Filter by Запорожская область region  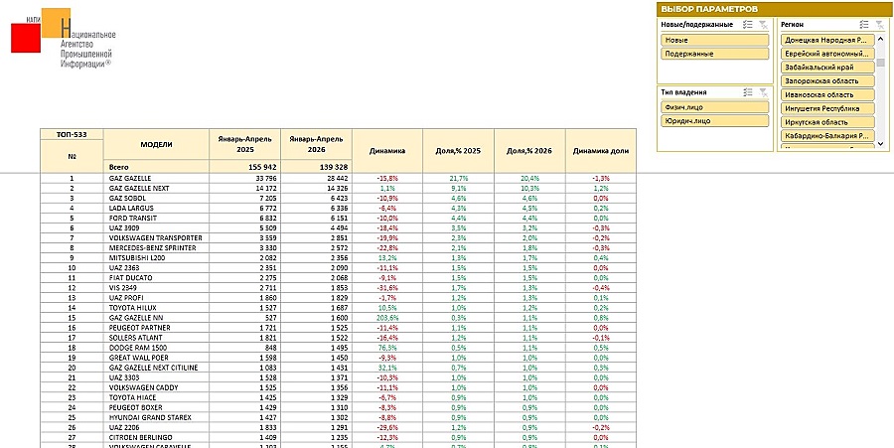click(x=827, y=80)
